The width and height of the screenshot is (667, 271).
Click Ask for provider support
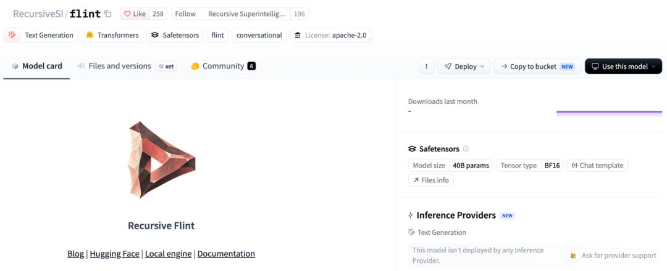614,256
